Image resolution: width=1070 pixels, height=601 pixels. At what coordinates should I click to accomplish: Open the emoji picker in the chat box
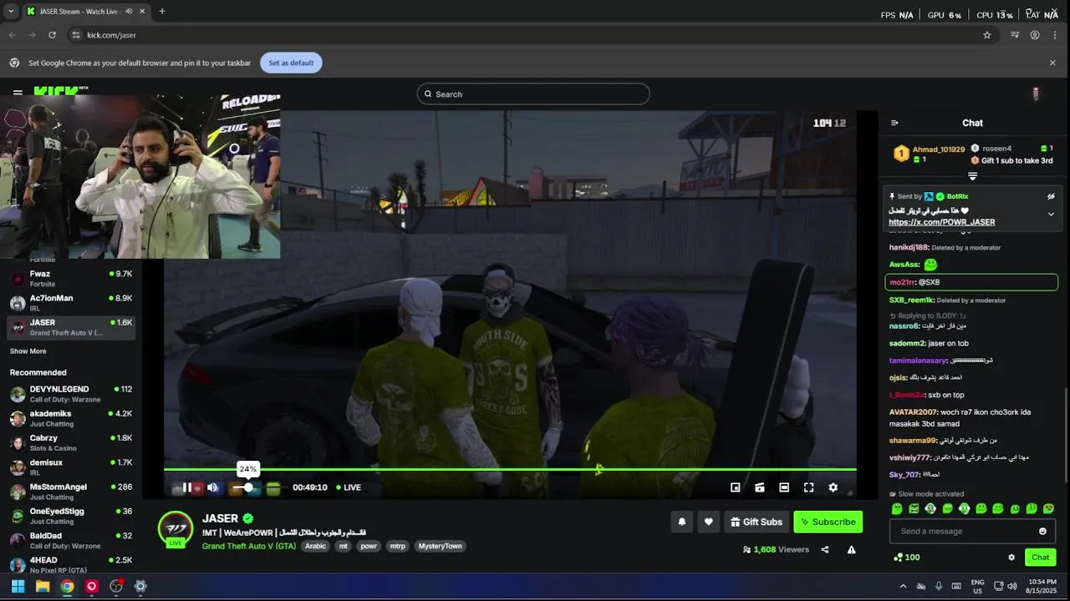pos(1042,531)
